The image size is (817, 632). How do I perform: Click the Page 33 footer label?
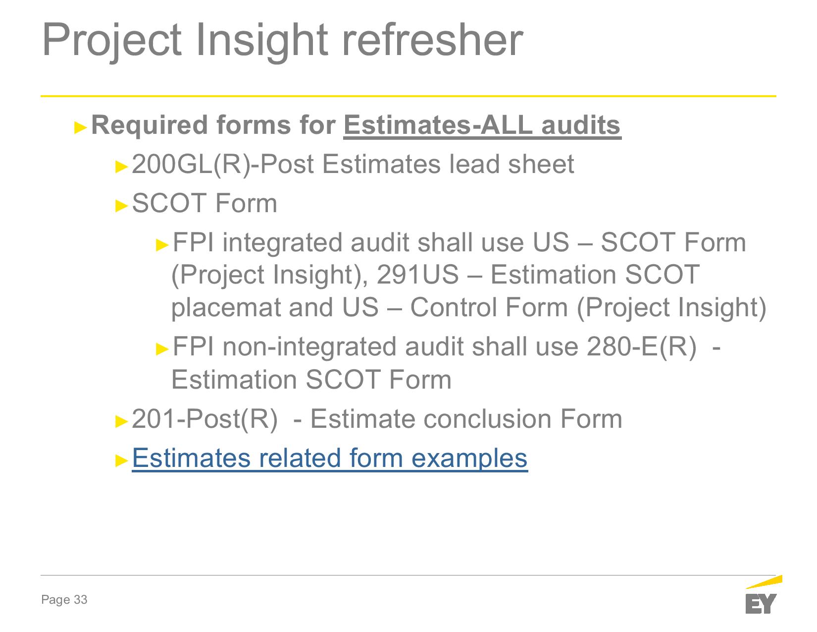64,600
